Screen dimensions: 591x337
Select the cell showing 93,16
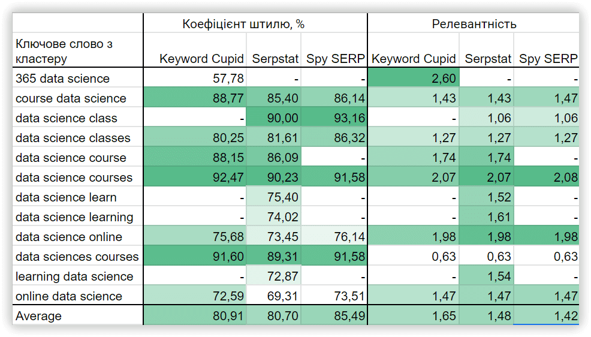(x=334, y=118)
